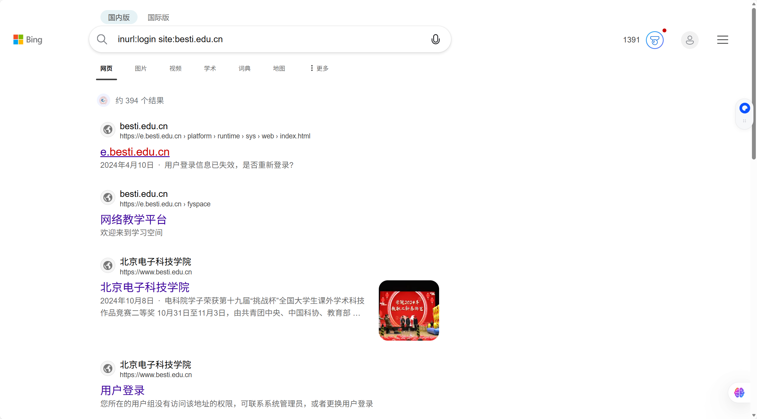The height and width of the screenshot is (419, 757).
Task: Start voice search with microphone icon
Action: pyautogui.click(x=435, y=39)
